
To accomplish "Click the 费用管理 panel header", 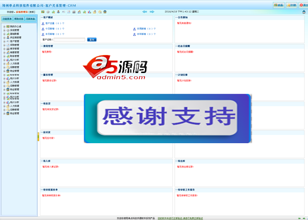I will pos(106,46).
